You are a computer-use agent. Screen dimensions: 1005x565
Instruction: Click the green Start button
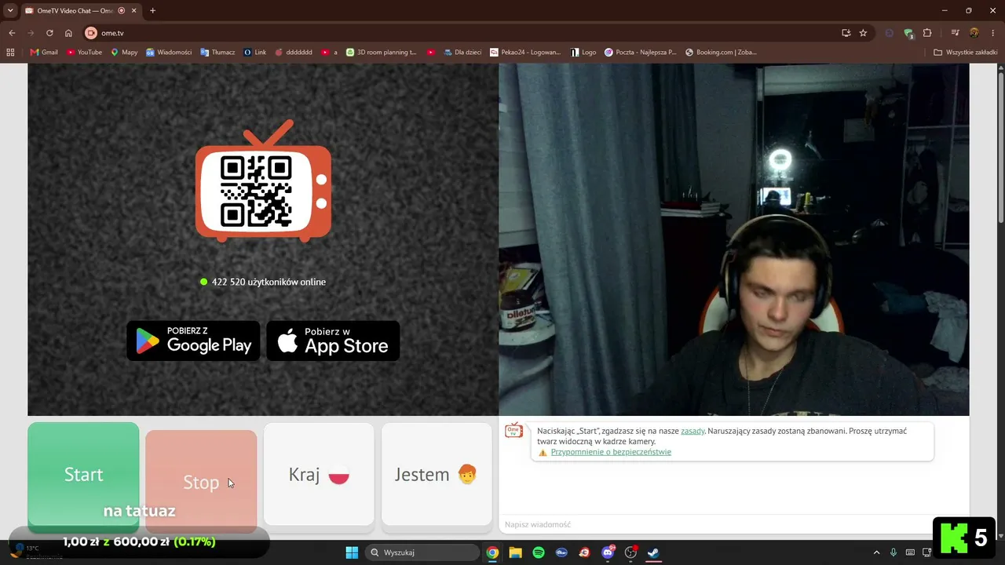pyautogui.click(x=83, y=476)
